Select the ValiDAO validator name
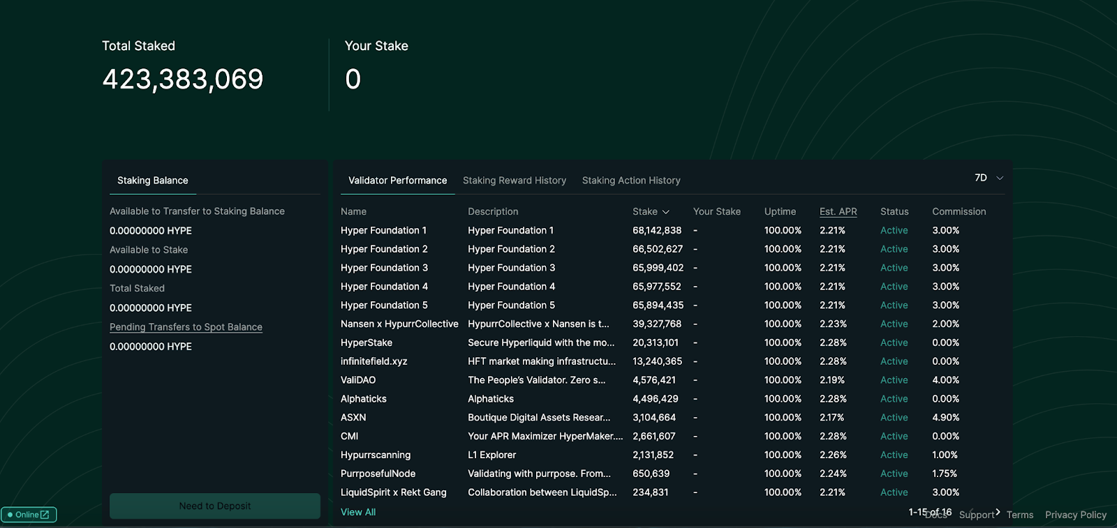This screenshot has height=528, width=1117. pos(358,380)
